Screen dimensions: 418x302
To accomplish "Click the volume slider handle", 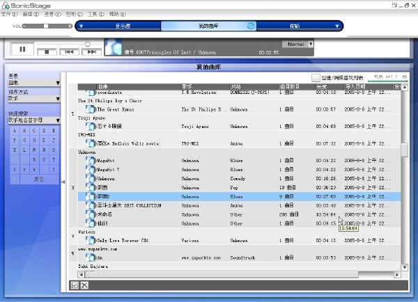I will [x=46, y=26].
